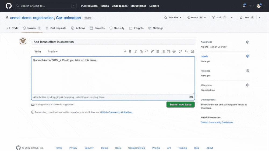269x151 pixels.
Task: Click the slash commands icon
Action: pyautogui.click(x=192, y=51)
